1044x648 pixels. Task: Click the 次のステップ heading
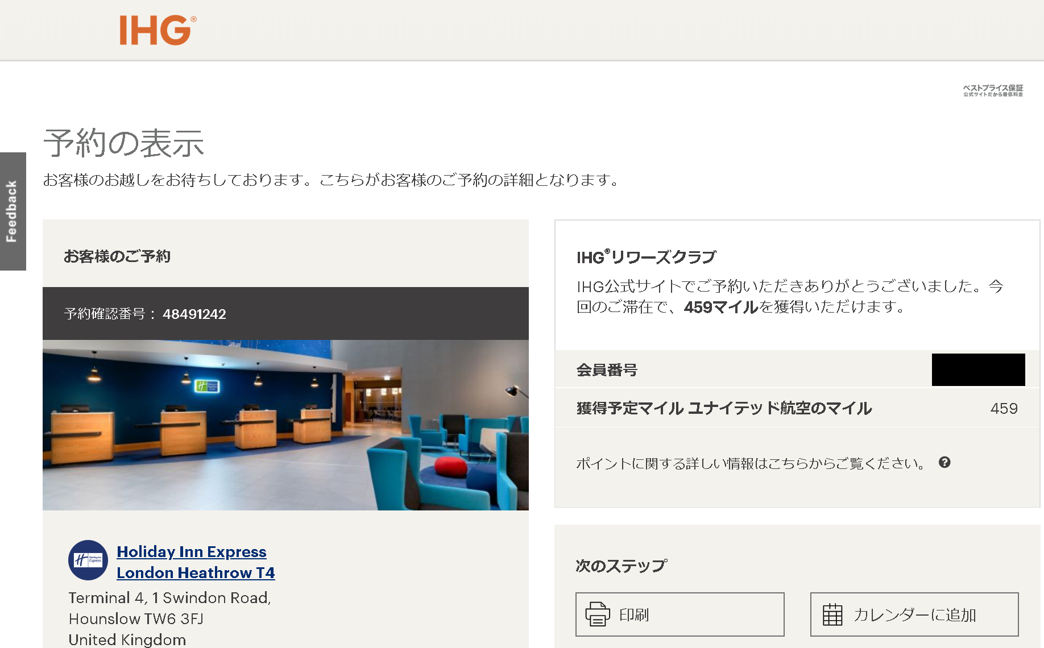tap(621, 566)
